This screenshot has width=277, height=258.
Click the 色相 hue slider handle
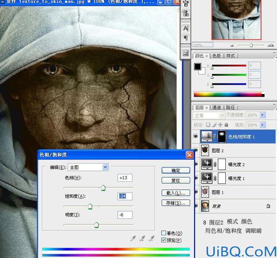click(103, 188)
